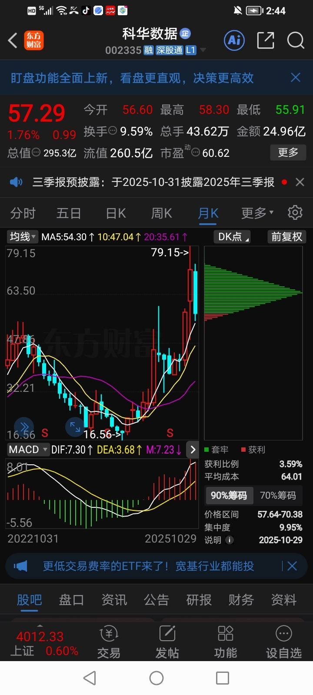
Task: Open the MACD indicator dropdown
Action: [28, 450]
